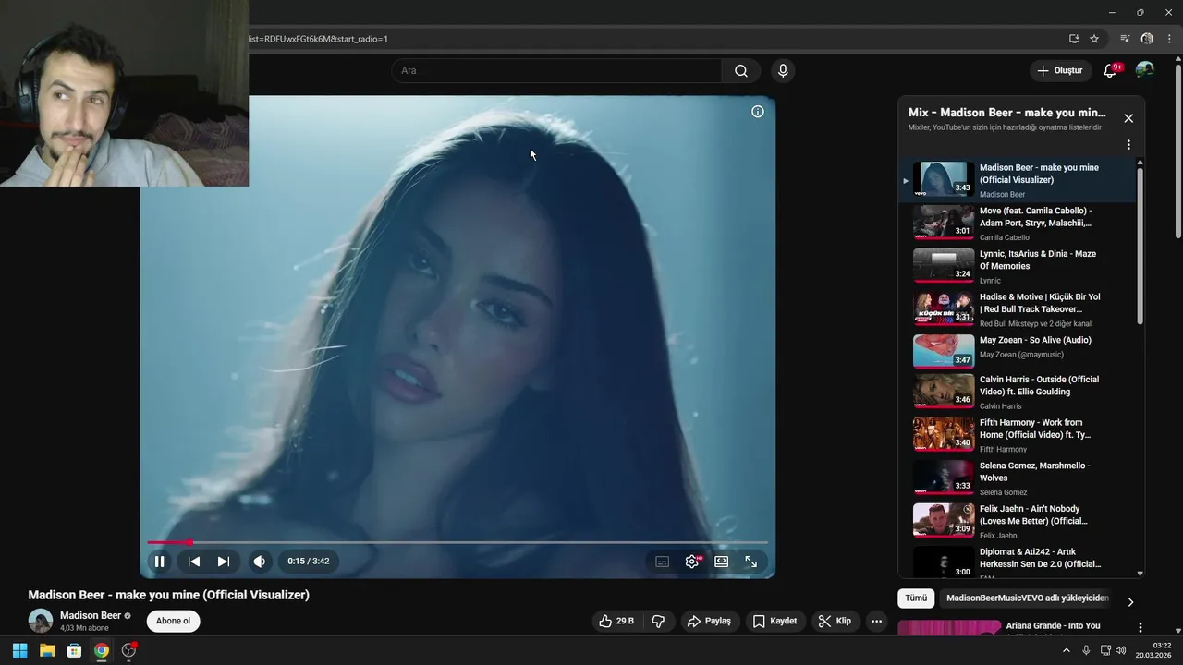Click the Paylaş share button
The image size is (1183, 665).
point(709,622)
